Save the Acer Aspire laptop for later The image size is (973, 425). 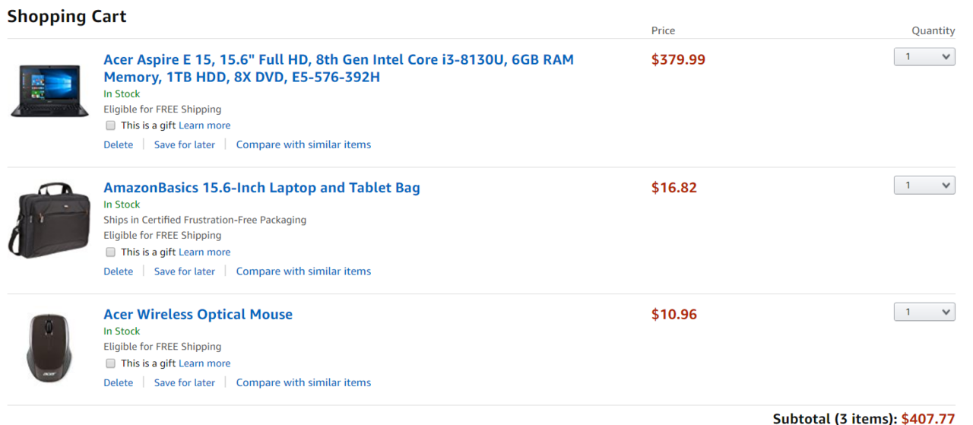pos(184,144)
